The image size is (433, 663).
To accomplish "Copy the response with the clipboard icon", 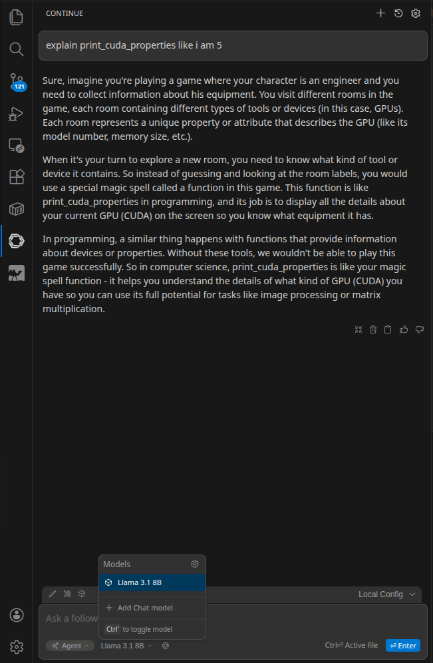I will [388, 329].
